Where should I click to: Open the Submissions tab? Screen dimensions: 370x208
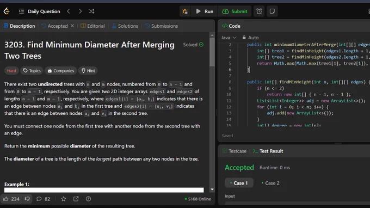(162, 26)
